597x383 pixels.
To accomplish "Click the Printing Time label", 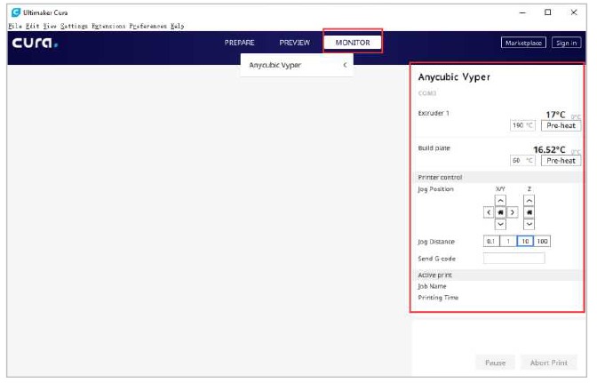I will 438,298.
